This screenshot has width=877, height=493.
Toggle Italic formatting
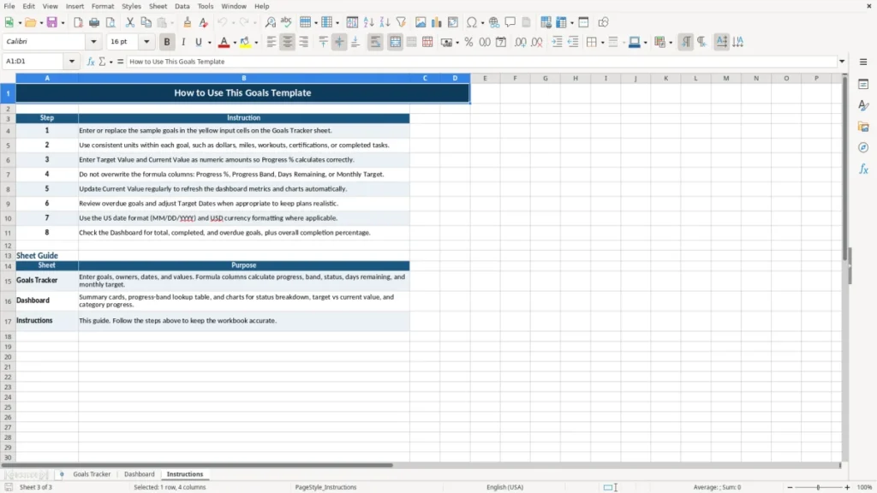pyautogui.click(x=183, y=42)
